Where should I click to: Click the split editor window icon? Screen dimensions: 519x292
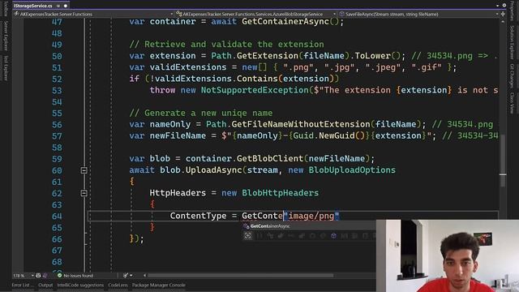503,14
